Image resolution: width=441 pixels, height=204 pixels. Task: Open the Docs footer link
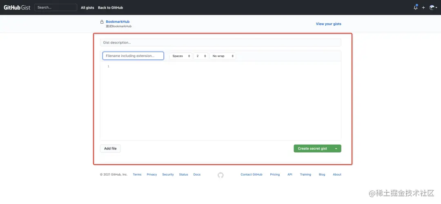click(x=197, y=175)
